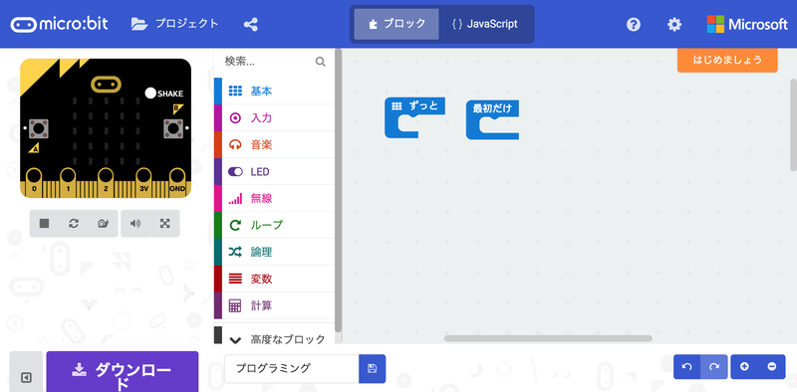This screenshot has width=797, height=392.
Task: Open the 無線 block category
Action: 275,199
